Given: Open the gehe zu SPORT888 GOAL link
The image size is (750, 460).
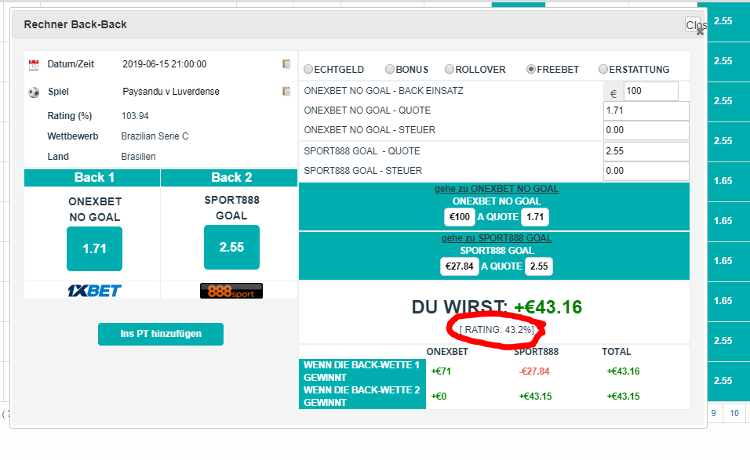Looking at the screenshot, I should click(x=497, y=238).
